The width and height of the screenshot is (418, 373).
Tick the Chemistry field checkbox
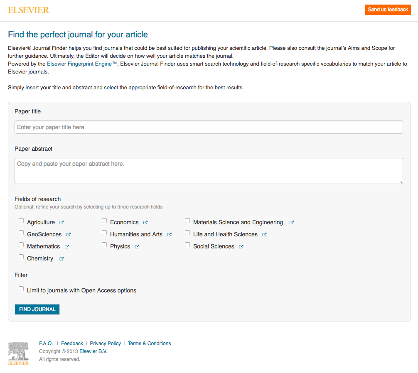pyautogui.click(x=21, y=257)
